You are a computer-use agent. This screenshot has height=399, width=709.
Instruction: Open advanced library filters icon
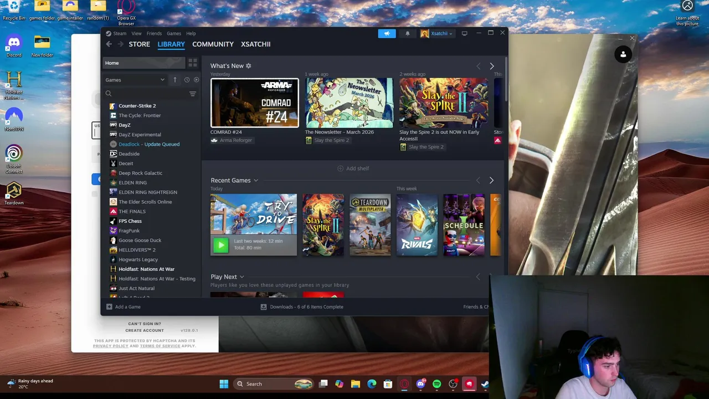coord(193,94)
